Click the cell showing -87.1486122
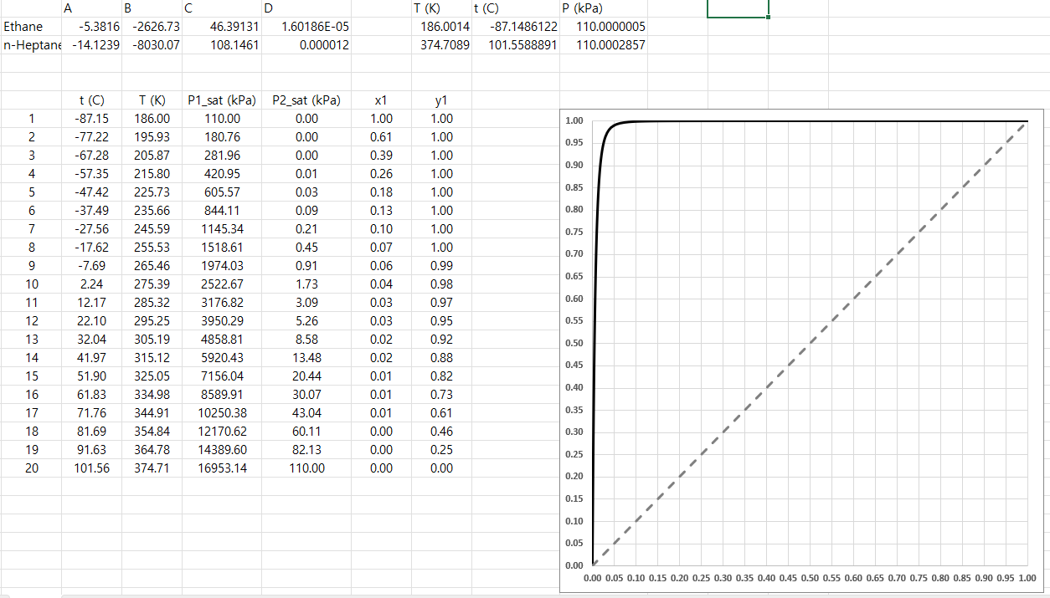This screenshot has width=1050, height=598. coord(515,27)
